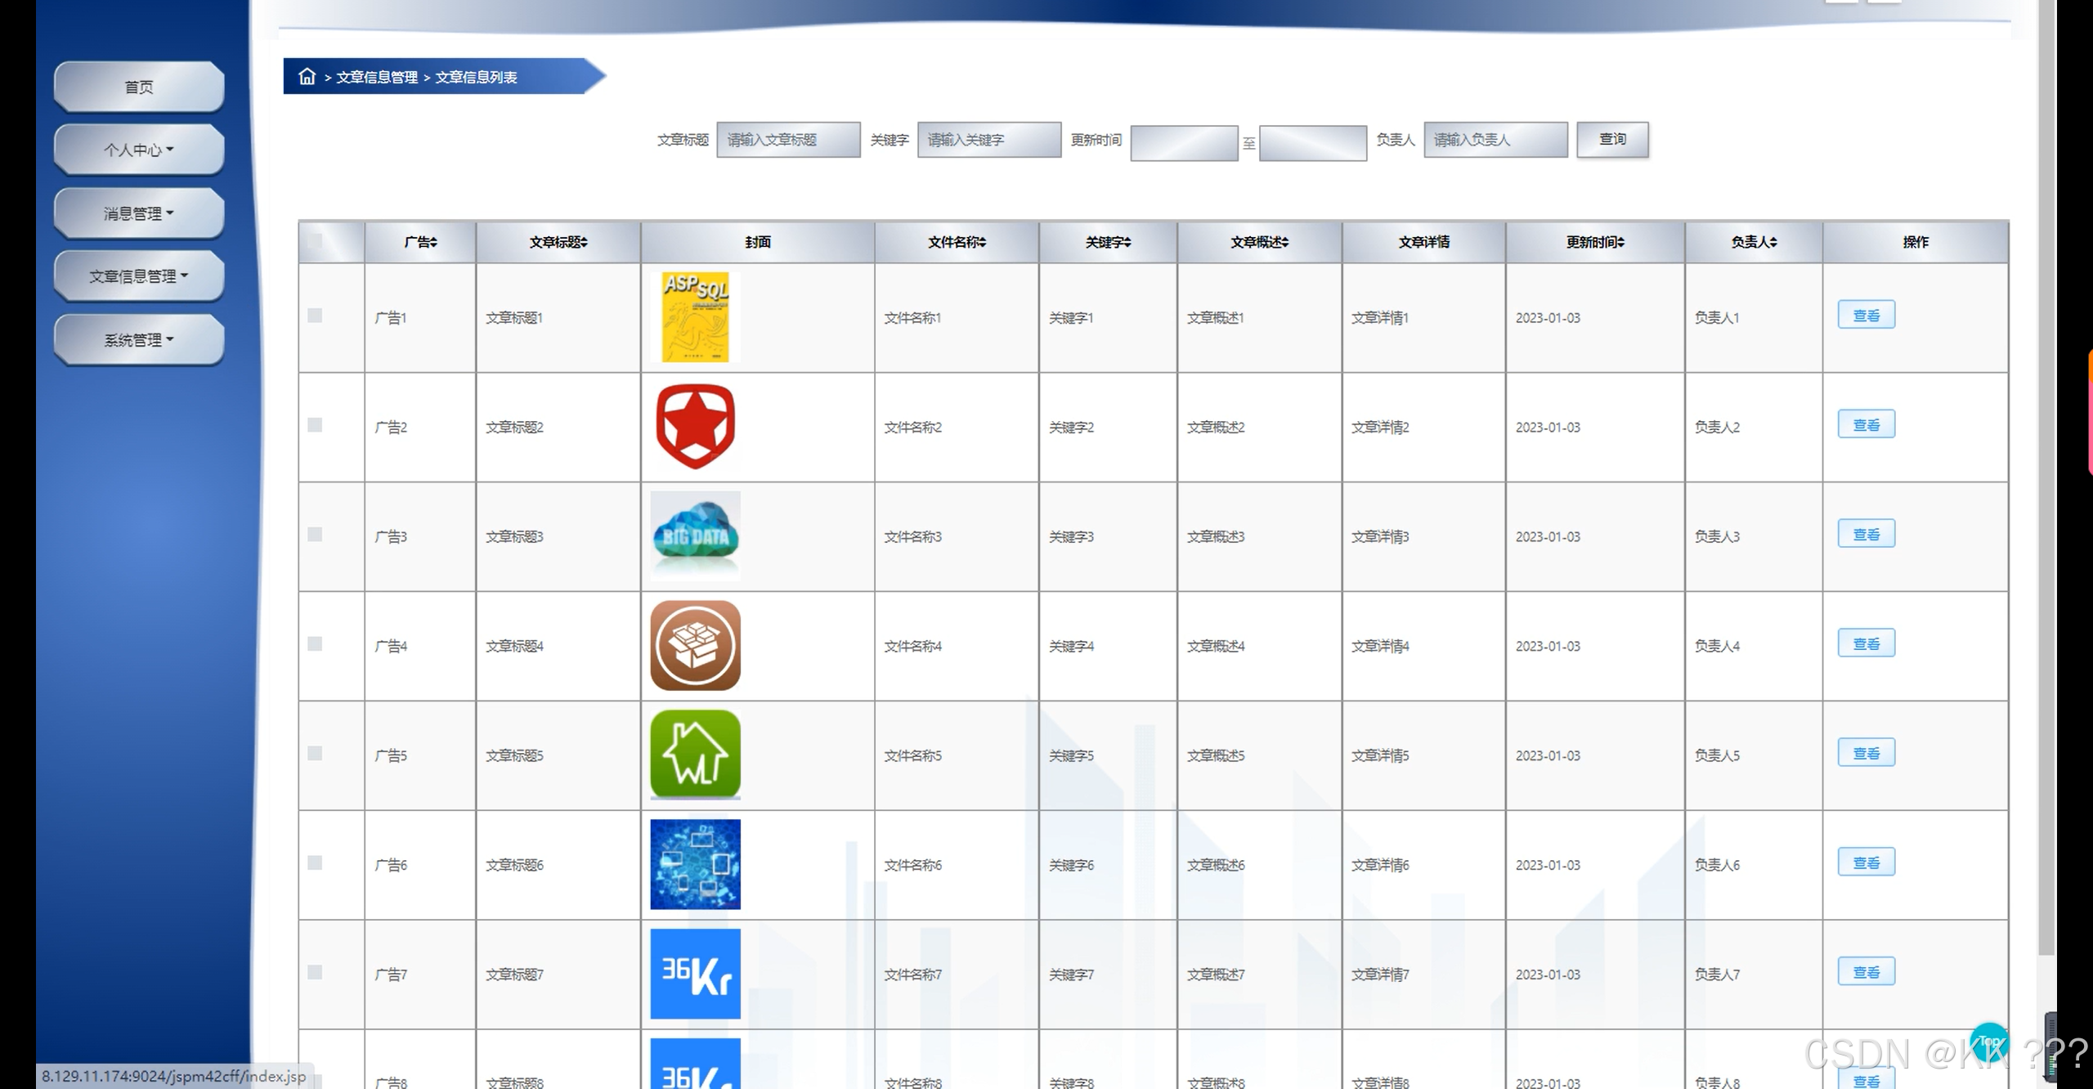Expand the 消息管理 sidebar menu
Screen dimensions: 2093x1089
click(x=139, y=213)
